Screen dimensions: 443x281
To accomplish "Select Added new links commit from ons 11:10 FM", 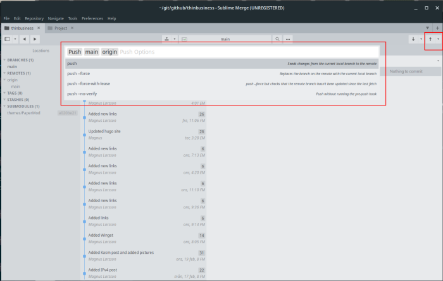I will [145, 186].
